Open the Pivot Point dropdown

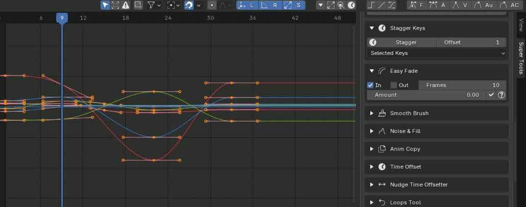[x=174, y=5]
